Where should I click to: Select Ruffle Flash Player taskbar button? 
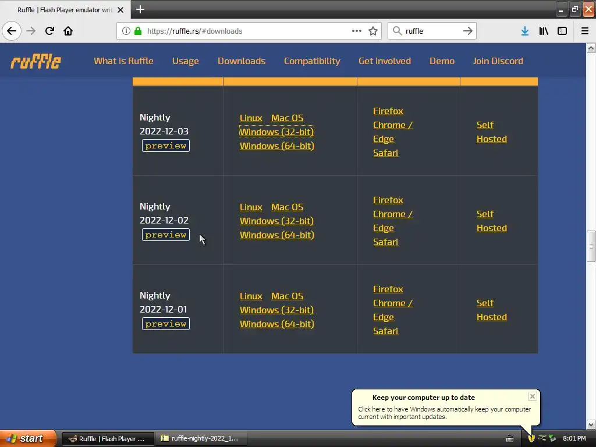pyautogui.click(x=108, y=438)
